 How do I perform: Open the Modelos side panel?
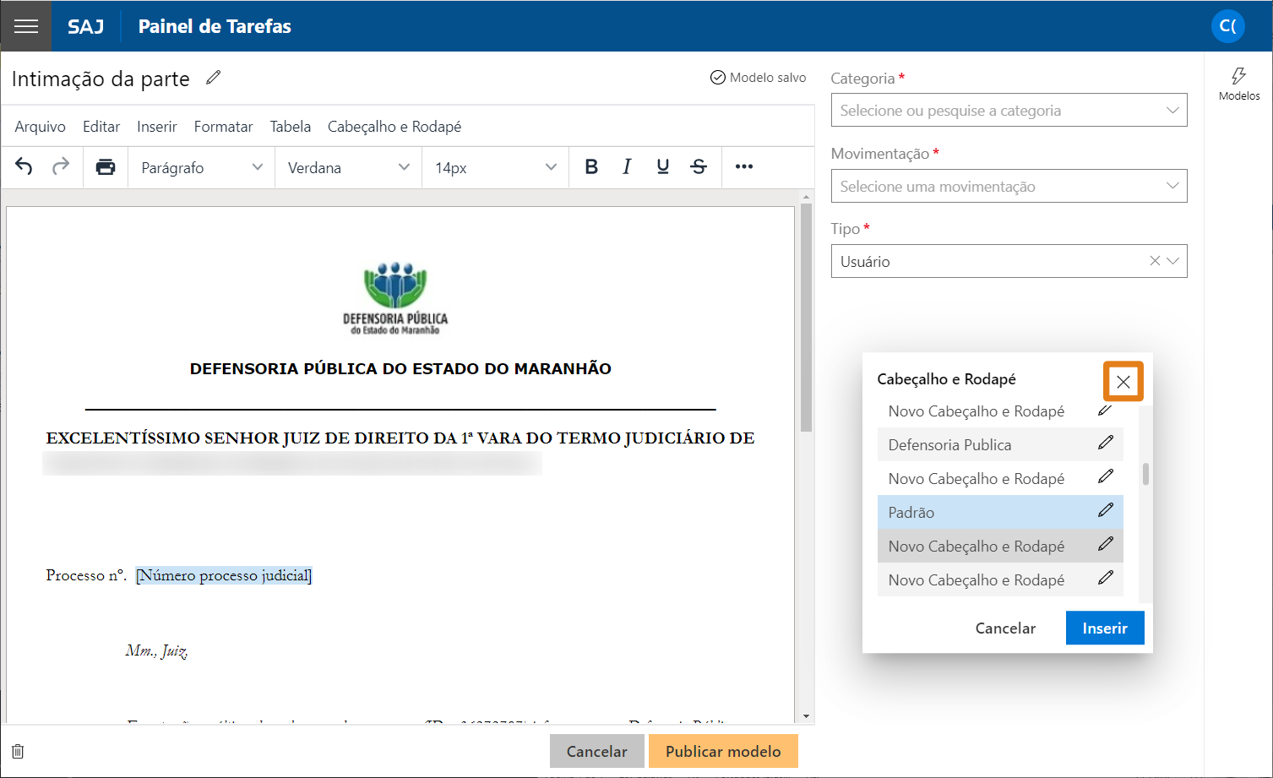coord(1239,84)
